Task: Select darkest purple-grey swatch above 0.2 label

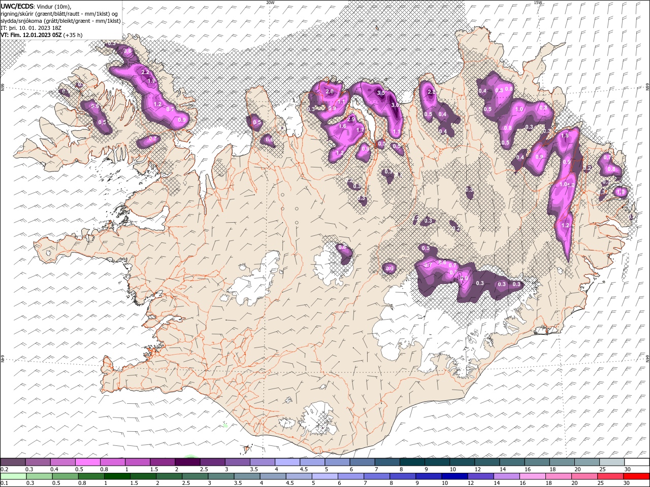Action: click(13, 462)
